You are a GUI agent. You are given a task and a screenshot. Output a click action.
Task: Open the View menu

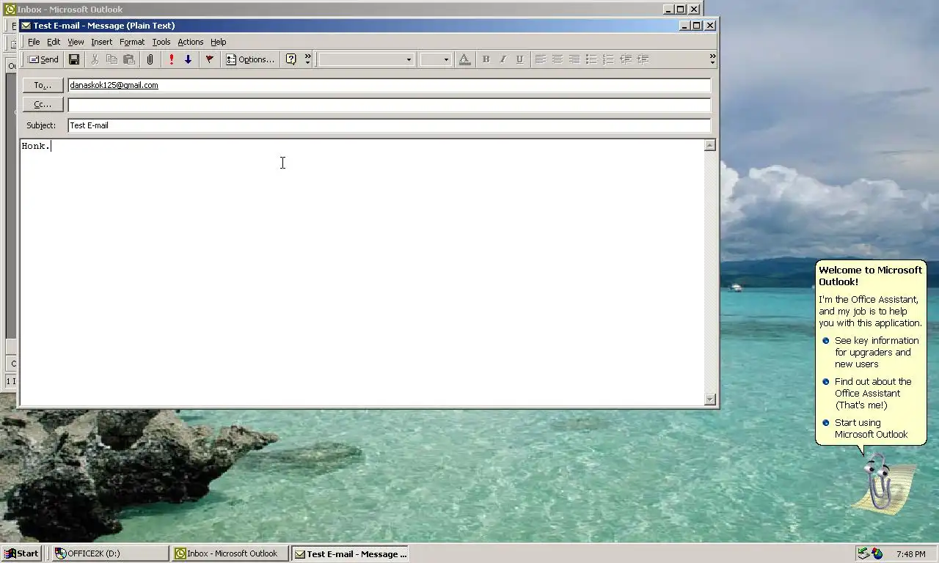pos(76,42)
